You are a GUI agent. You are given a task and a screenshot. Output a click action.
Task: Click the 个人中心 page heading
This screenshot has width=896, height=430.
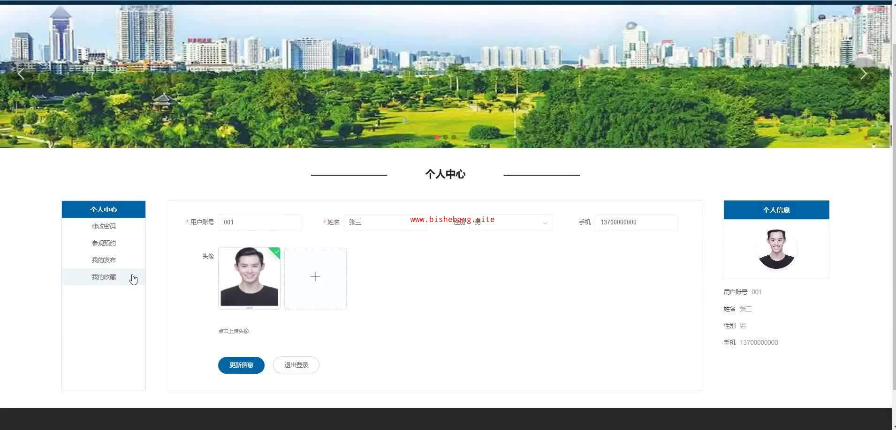coord(445,174)
